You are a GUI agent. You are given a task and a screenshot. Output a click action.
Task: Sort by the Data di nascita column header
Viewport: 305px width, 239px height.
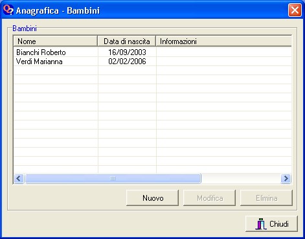point(127,41)
